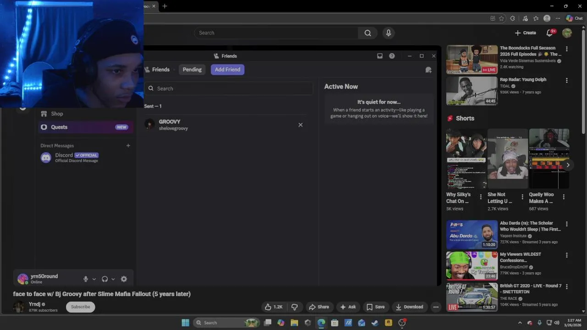This screenshot has width=587, height=330.
Task: Create a DM with the plus icon
Action: click(128, 146)
